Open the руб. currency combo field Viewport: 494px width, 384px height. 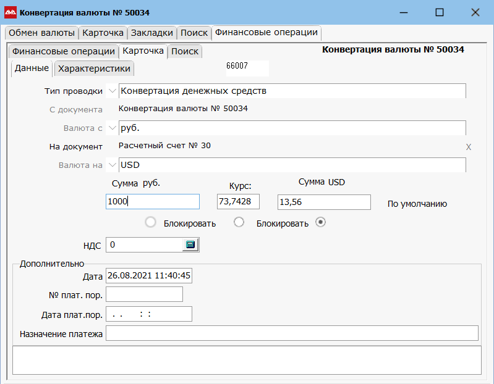[x=292, y=128]
